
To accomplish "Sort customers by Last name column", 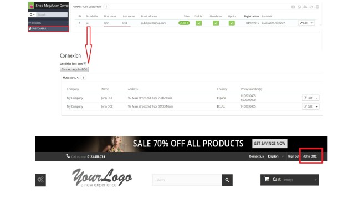I will coord(129,16).
